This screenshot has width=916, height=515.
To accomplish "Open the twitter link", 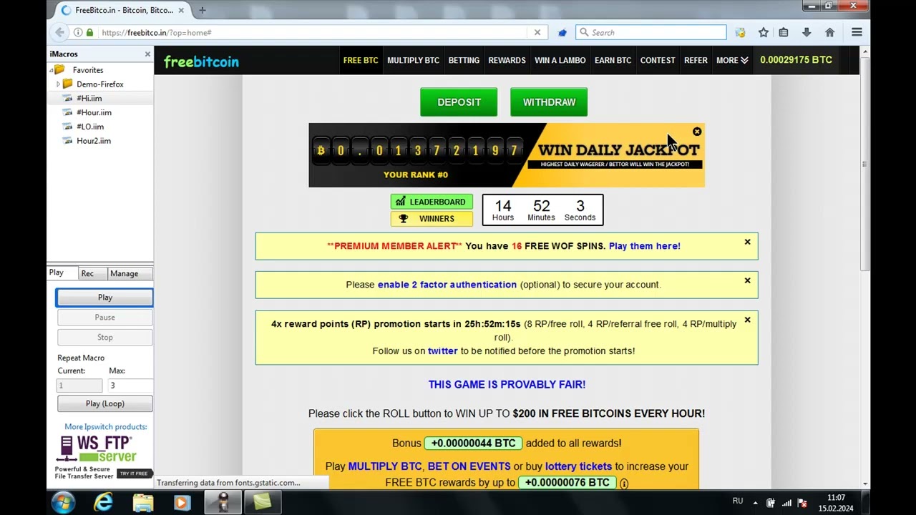I will pyautogui.click(x=442, y=350).
